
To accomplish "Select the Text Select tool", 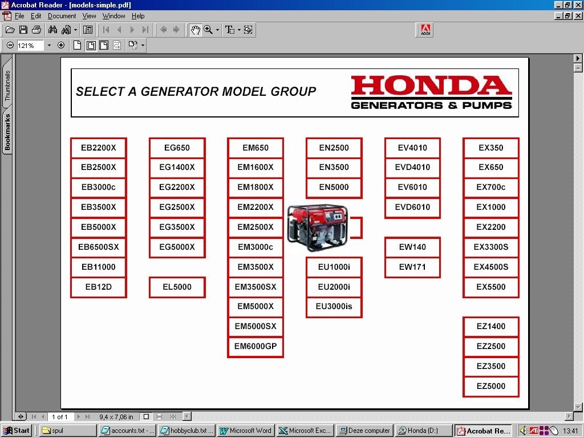I will (229, 30).
